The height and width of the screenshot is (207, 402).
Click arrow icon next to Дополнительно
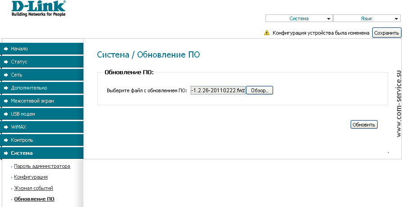6,88
